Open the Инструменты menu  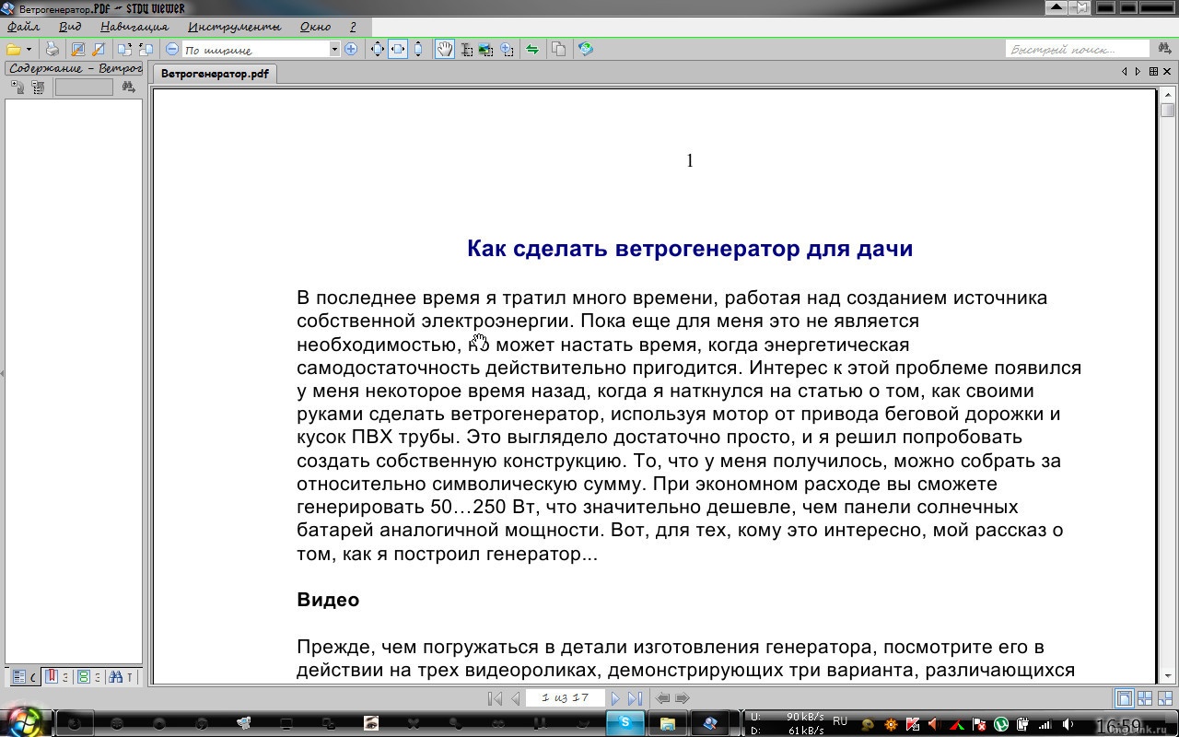[x=234, y=27]
